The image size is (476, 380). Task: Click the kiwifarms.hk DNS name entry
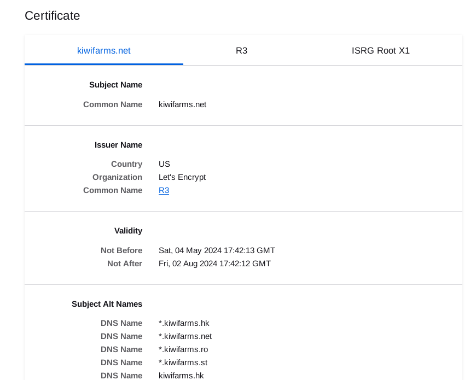point(181,376)
